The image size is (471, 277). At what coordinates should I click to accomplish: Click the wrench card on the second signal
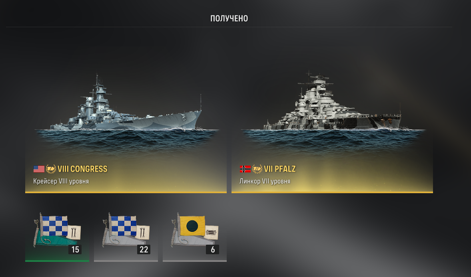coord(143,232)
